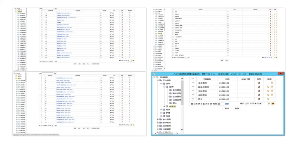Viewport: 301px width, 145px height.
Task: Go to 上页 in dialog pagination
Action: (x=247, y=104)
